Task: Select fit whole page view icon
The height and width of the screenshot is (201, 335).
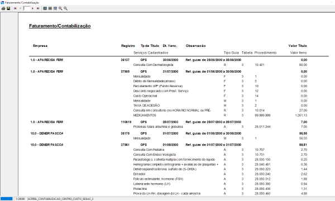Action: click(x=45, y=8)
